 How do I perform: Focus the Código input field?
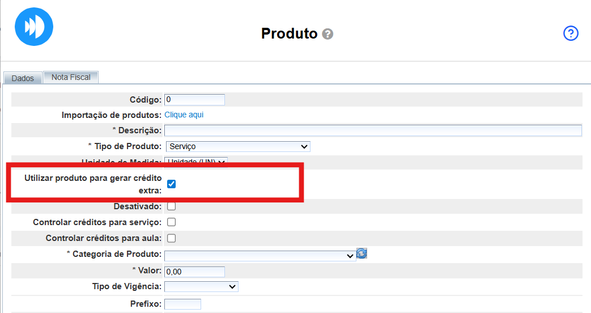(x=194, y=100)
